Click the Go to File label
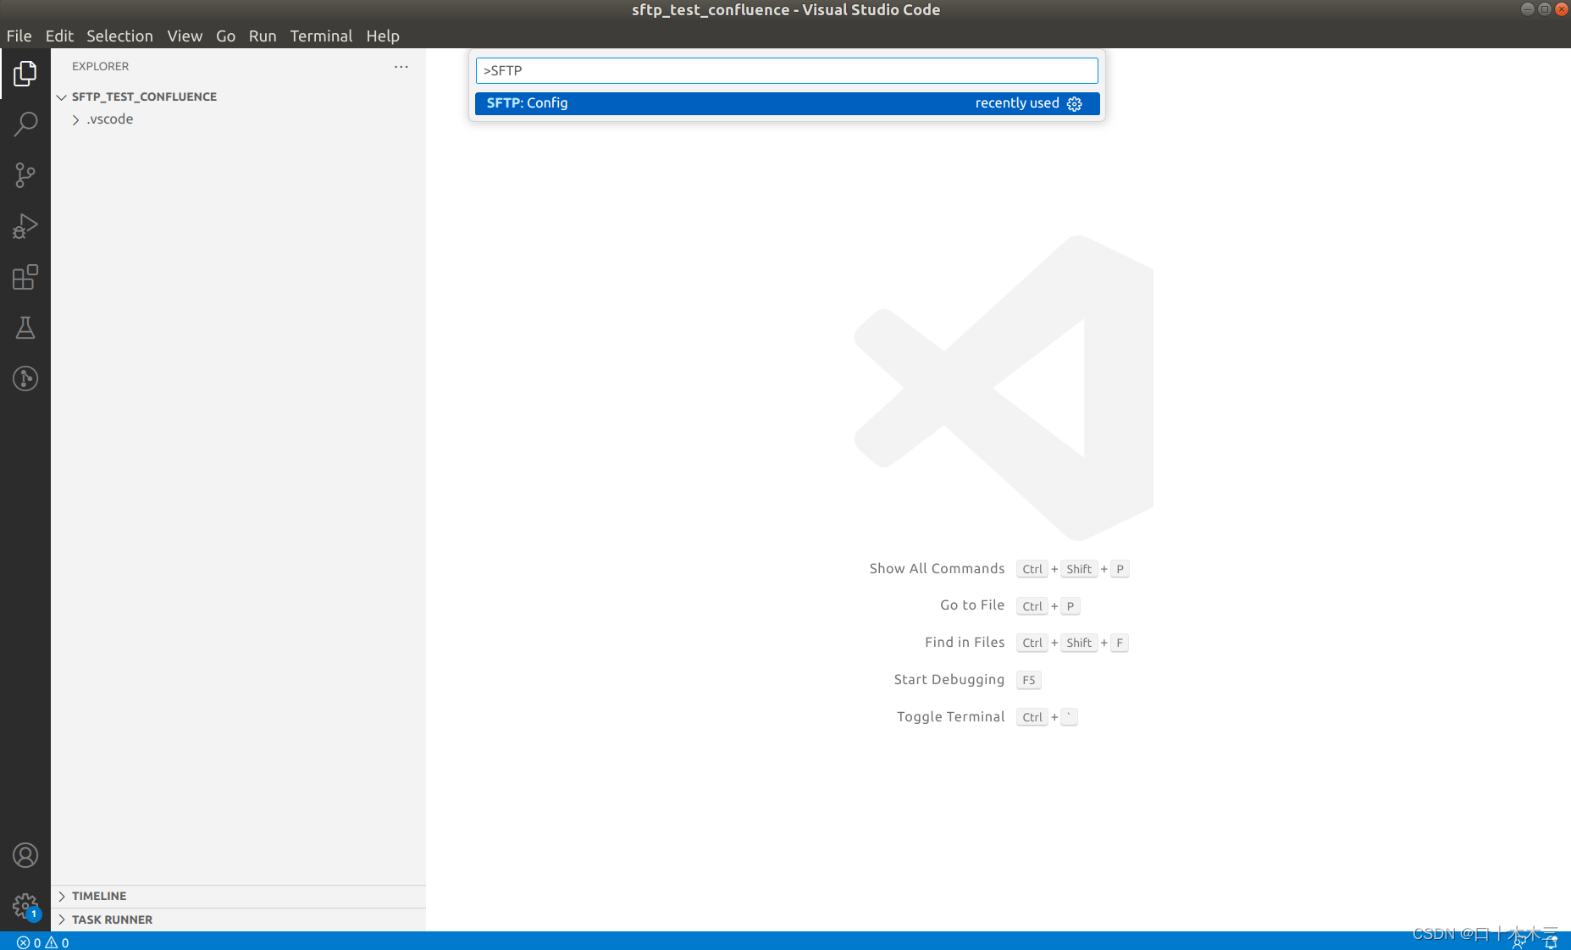 pyautogui.click(x=972, y=605)
